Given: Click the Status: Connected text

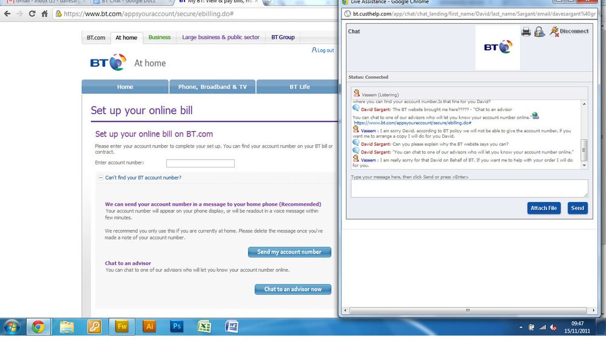Looking at the screenshot, I should [368, 77].
